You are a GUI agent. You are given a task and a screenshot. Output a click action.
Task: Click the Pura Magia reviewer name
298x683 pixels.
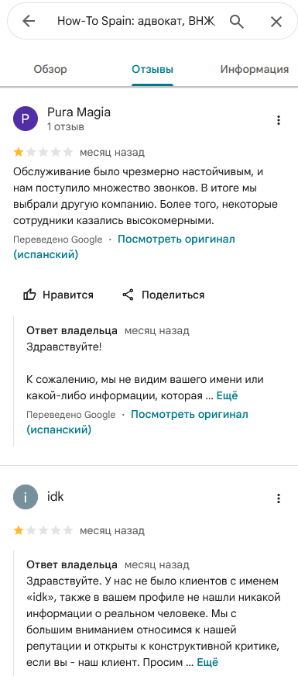pos(79,112)
